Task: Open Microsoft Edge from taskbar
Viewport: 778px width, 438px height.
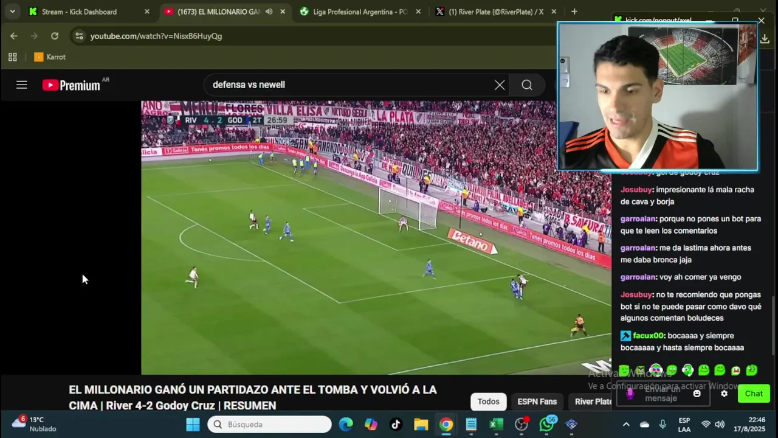Action: 346,425
